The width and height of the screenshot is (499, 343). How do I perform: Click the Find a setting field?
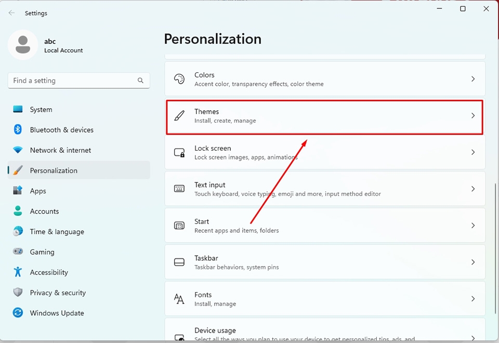(79, 81)
